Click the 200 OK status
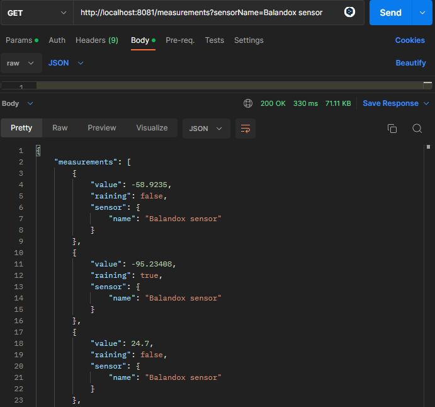Image resolution: width=435 pixels, height=407 pixels. (273, 103)
